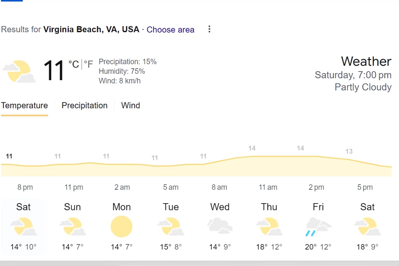Screen dimensions: 399x266
Task: Select the cloudy Wednesday forecast icon
Action: (x=220, y=226)
